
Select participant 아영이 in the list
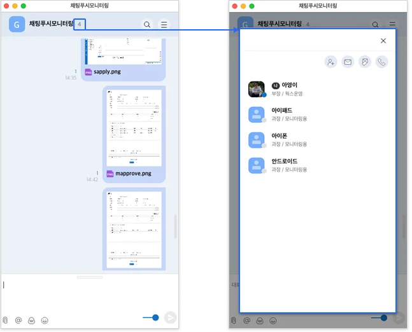289,88
